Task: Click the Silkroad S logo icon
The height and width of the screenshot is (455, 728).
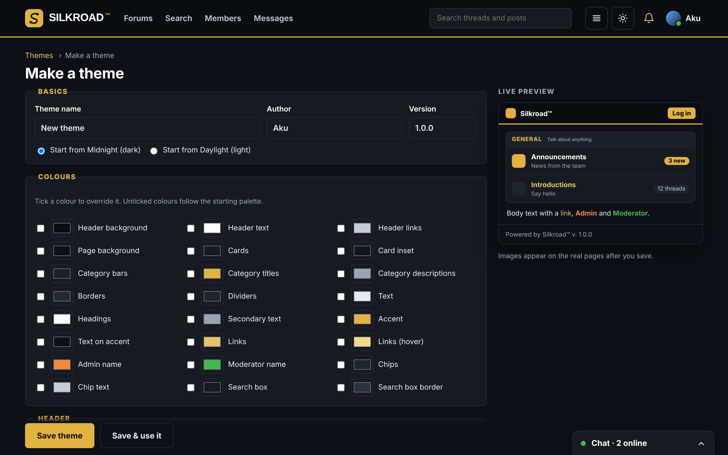Action: (x=34, y=18)
